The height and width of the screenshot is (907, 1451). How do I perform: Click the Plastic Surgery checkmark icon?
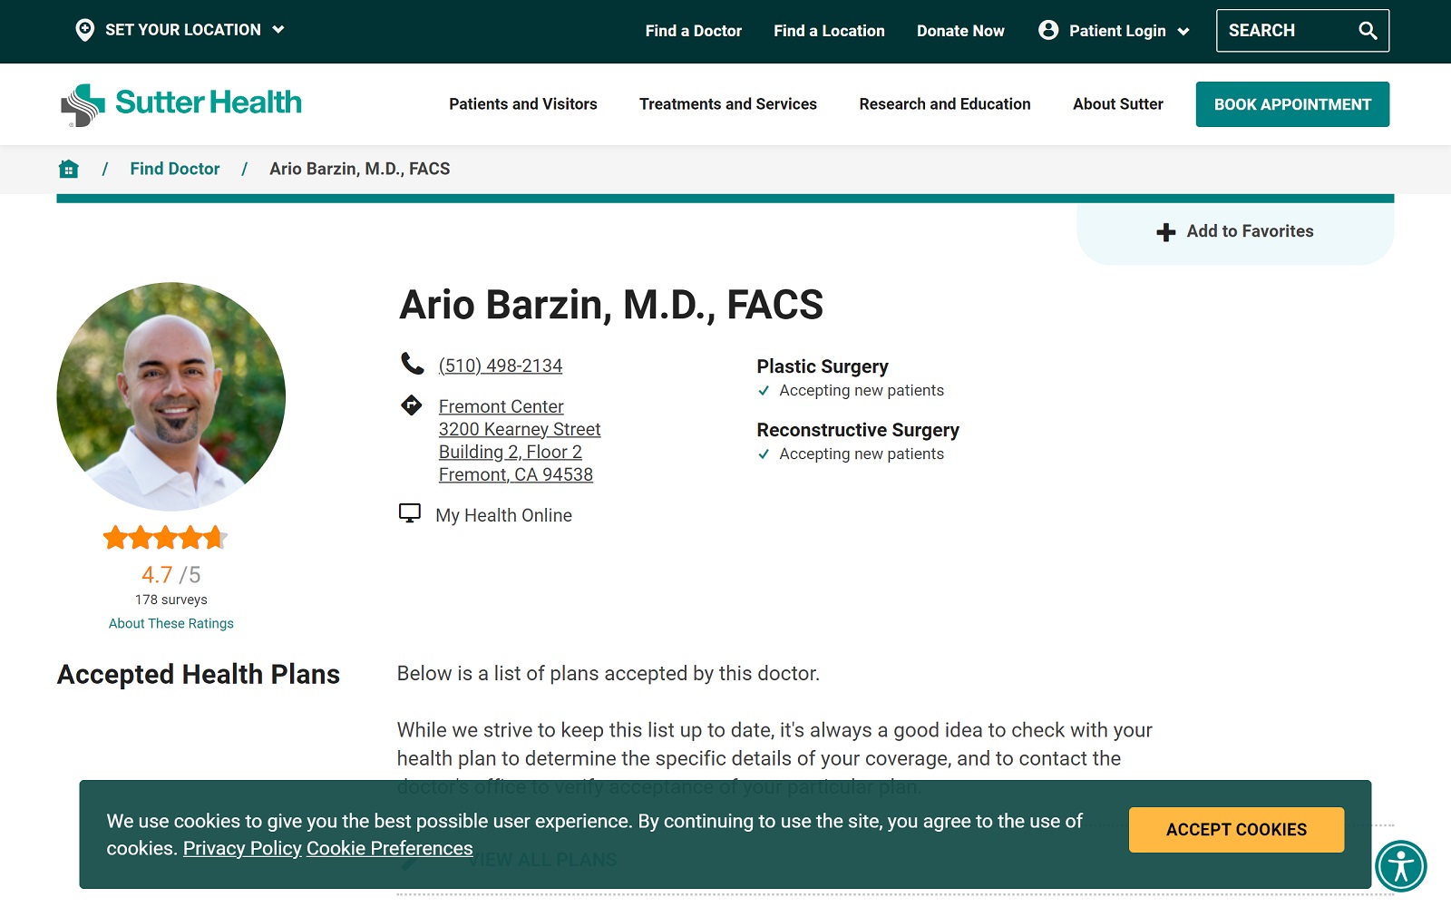point(764,391)
